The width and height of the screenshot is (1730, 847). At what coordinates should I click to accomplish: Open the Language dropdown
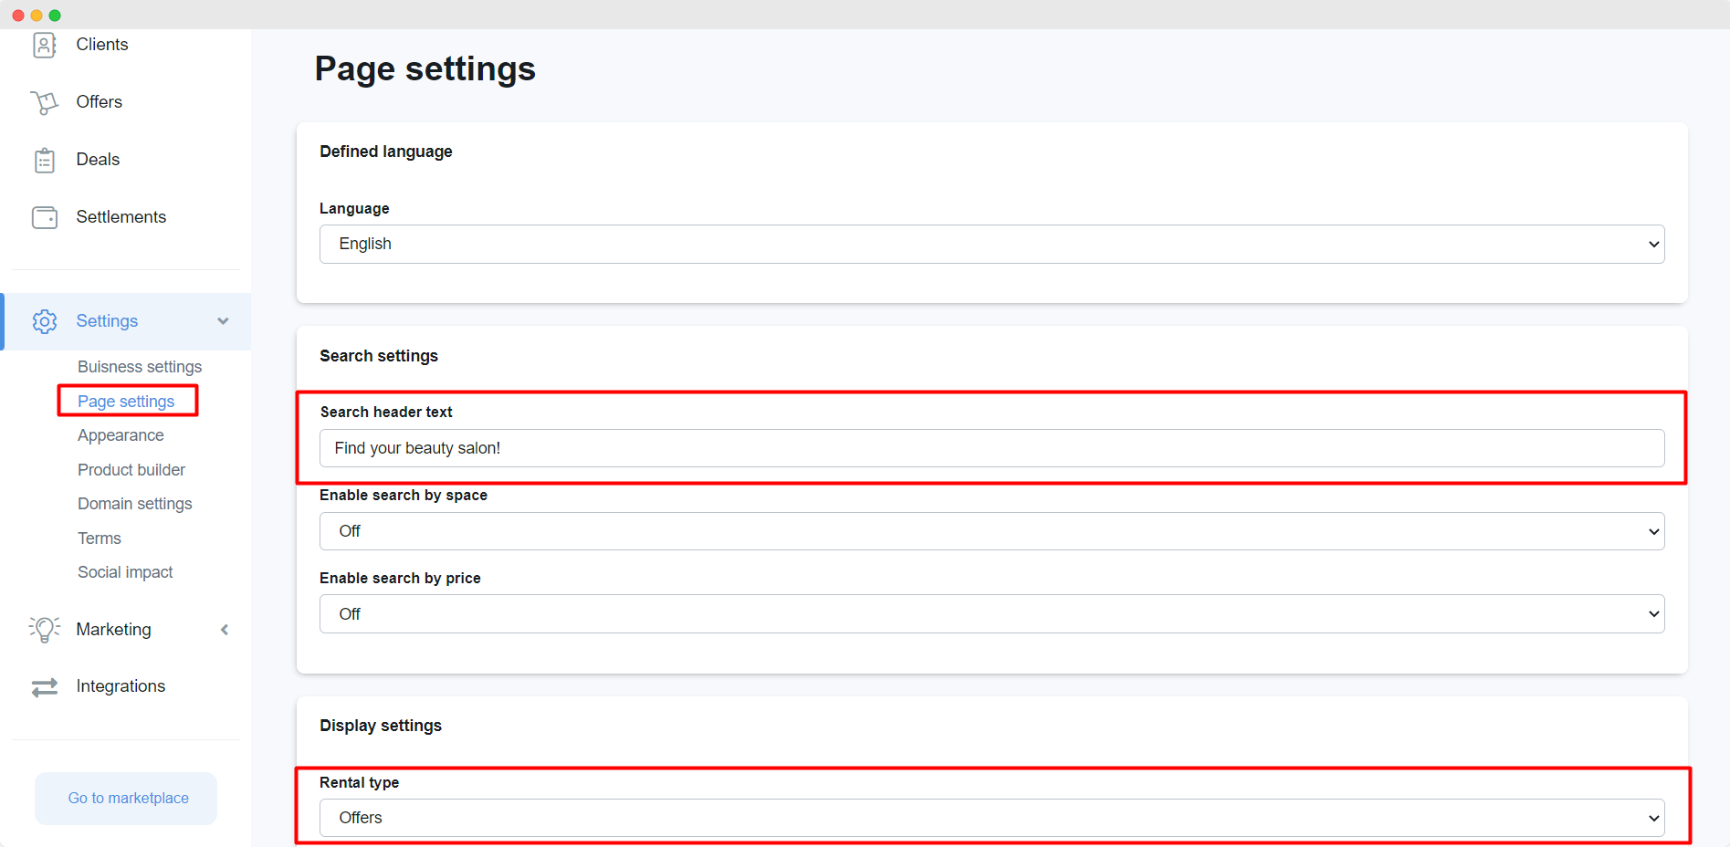991,244
